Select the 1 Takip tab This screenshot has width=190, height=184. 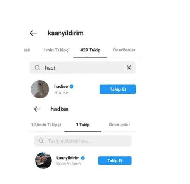tap(83, 125)
